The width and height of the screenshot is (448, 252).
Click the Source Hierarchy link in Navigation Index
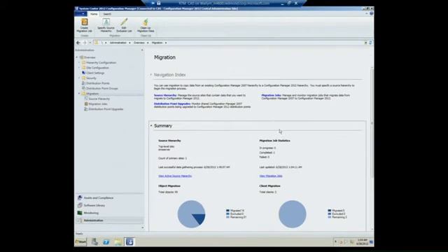tap(165, 95)
